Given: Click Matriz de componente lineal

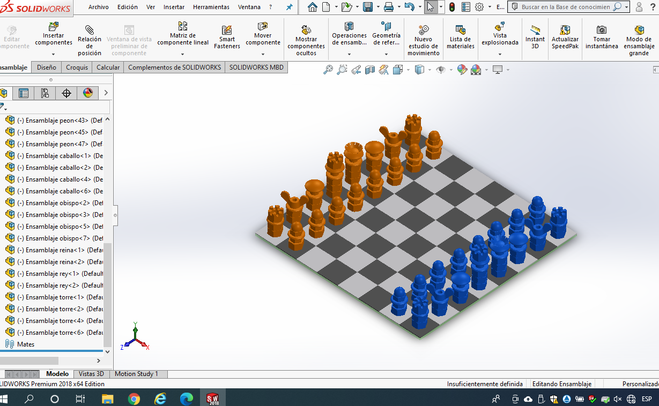Looking at the screenshot, I should (183, 34).
